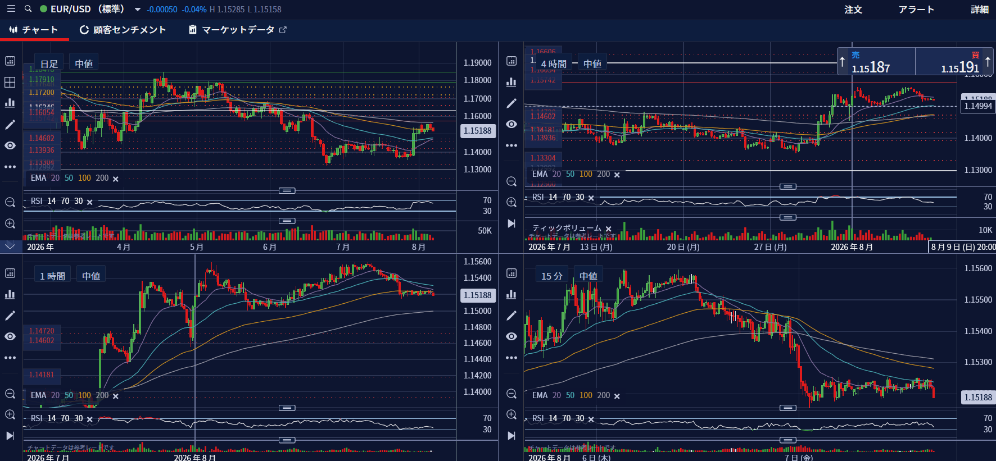Zoom in on the 1-hour chart
996x461 pixels.
10,414
